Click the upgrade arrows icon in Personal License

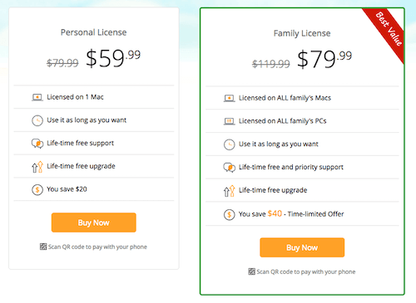click(x=37, y=167)
